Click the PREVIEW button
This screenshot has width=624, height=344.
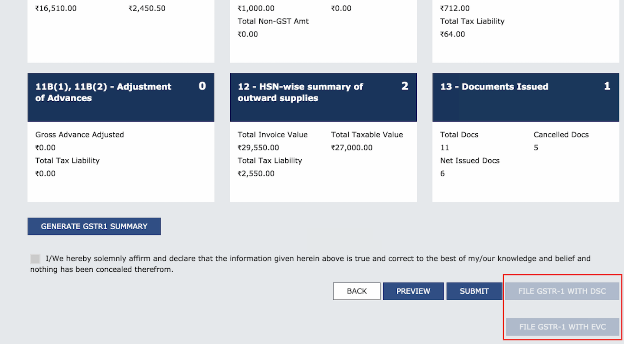click(x=413, y=291)
